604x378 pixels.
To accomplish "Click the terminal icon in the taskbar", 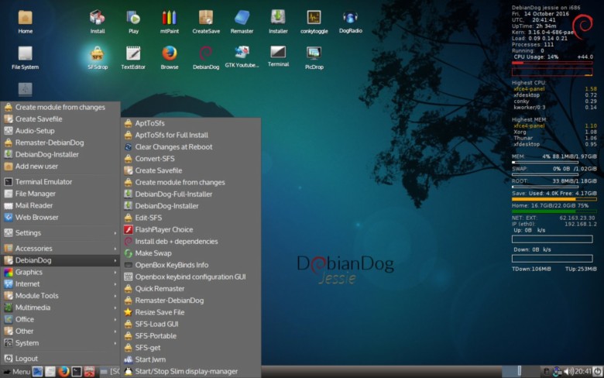I will tap(77, 372).
